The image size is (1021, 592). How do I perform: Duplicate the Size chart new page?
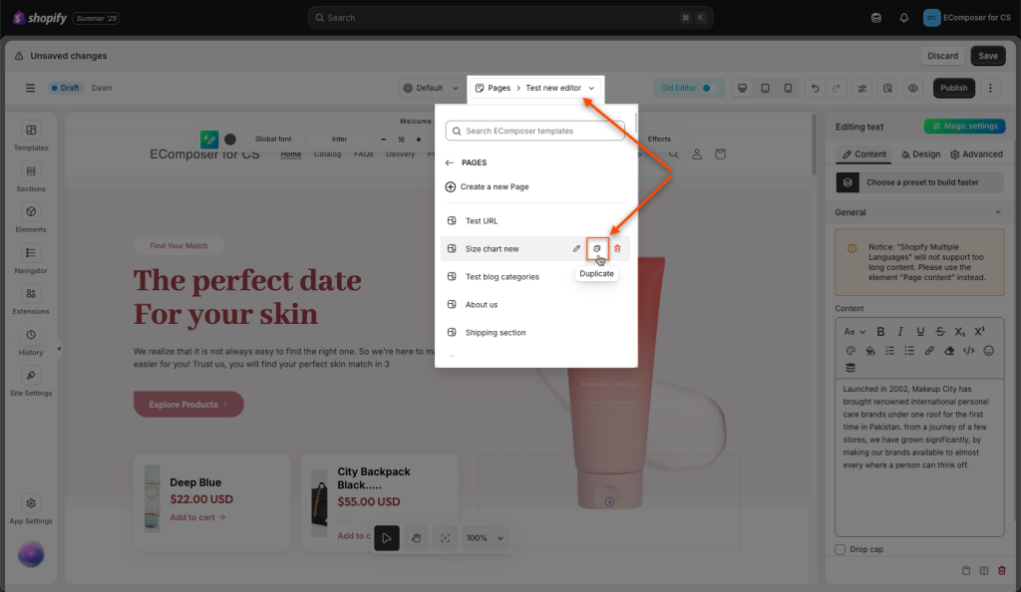click(x=596, y=248)
